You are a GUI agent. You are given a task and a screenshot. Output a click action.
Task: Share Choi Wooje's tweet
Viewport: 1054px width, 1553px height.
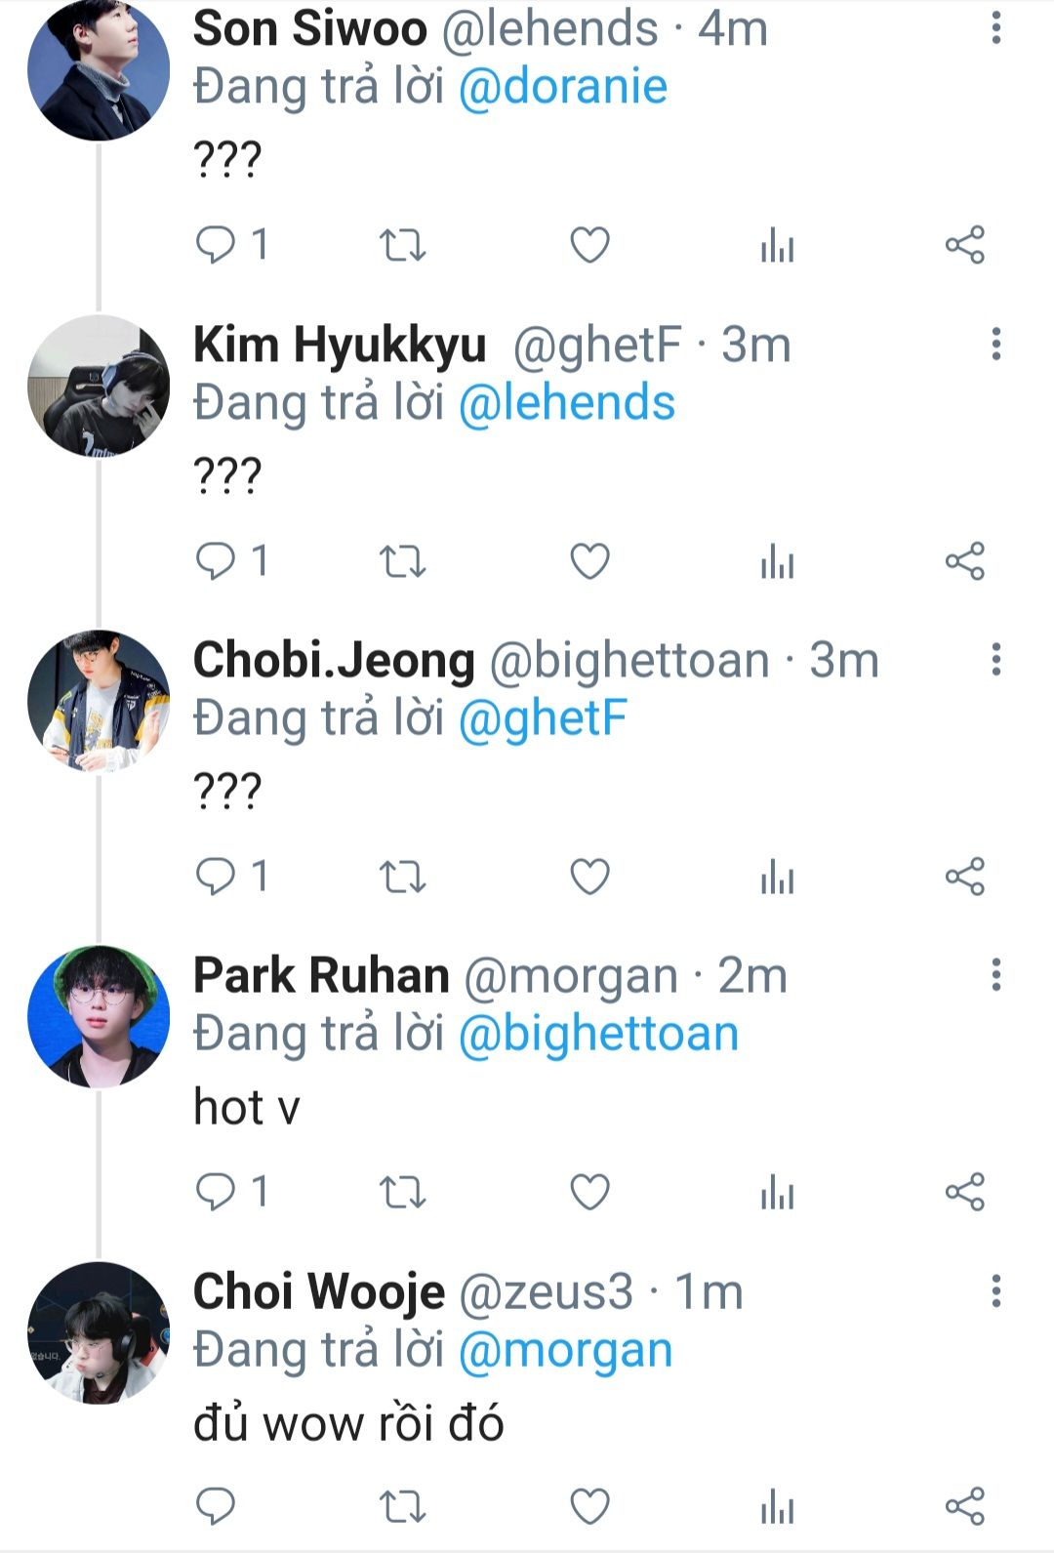[964, 1506]
